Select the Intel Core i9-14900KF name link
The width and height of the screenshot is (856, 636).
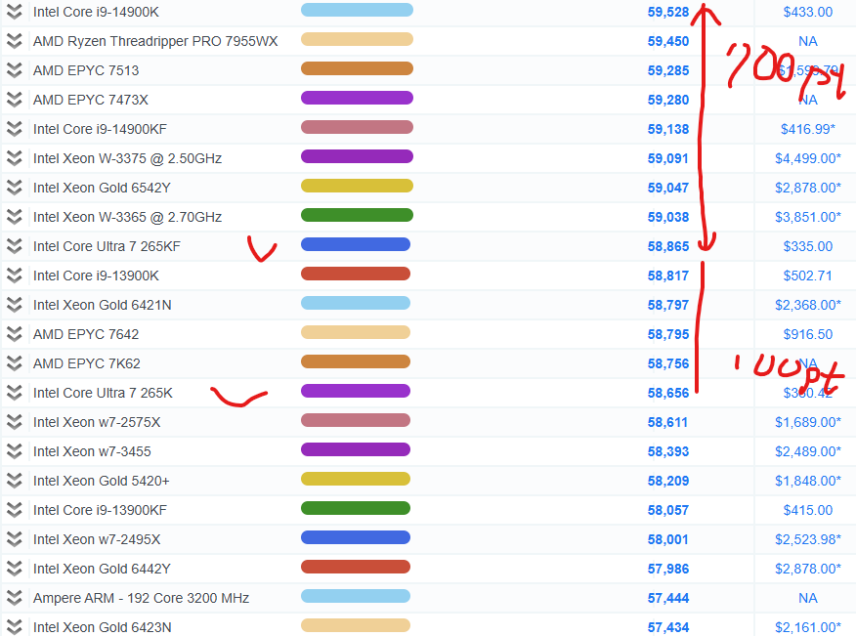pyautogui.click(x=100, y=129)
